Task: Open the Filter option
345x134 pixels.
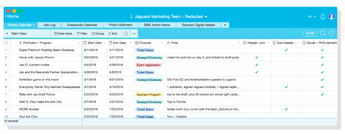Action: pos(82,34)
